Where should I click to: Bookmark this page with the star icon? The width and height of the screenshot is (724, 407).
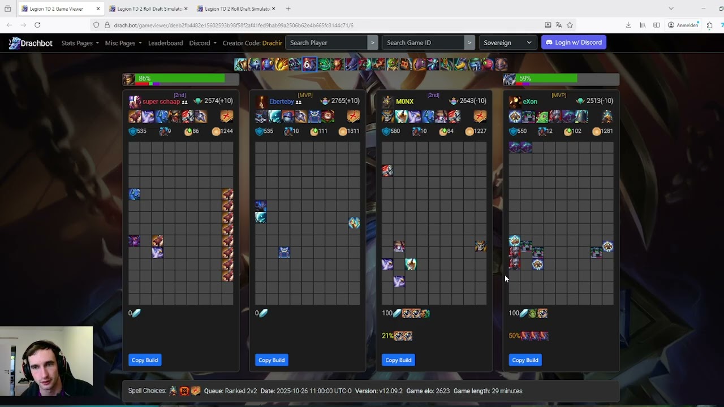point(570,25)
